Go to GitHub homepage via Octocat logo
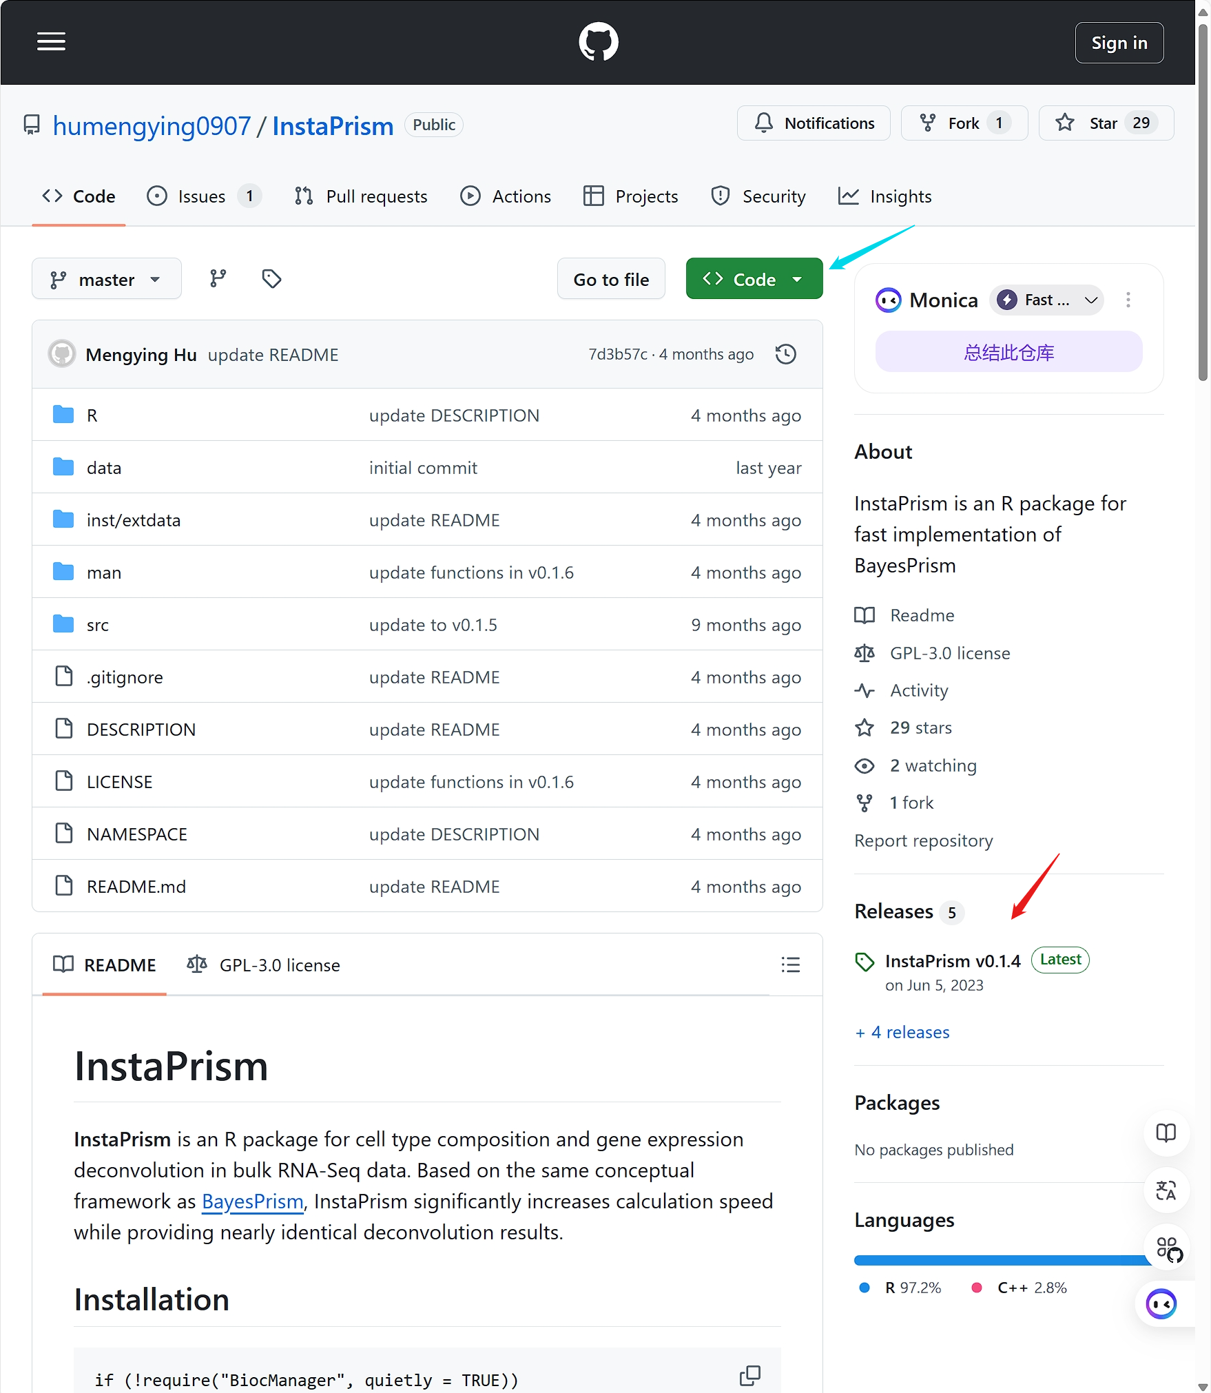This screenshot has height=1393, width=1211. [x=598, y=42]
